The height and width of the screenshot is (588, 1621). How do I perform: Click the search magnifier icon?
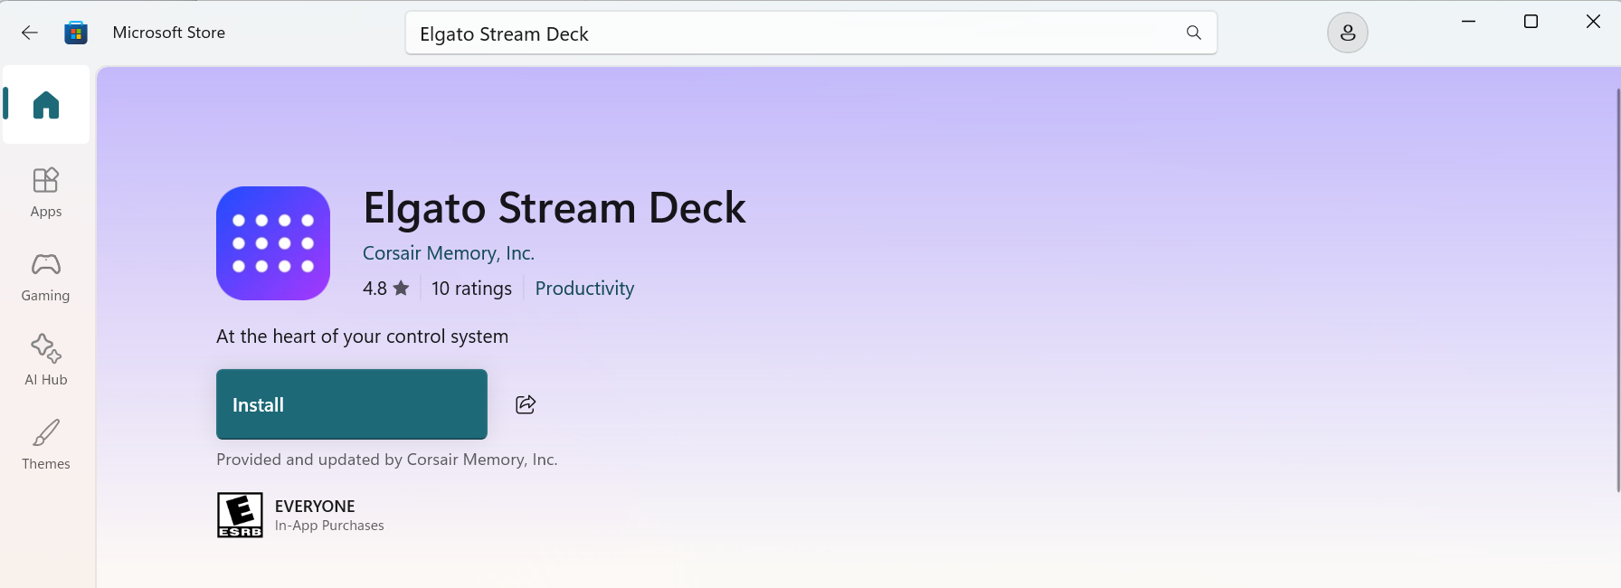[1194, 33]
